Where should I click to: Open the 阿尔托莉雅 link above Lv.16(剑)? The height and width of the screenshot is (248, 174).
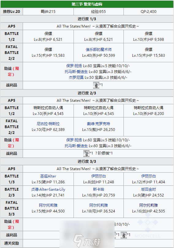(148, 205)
